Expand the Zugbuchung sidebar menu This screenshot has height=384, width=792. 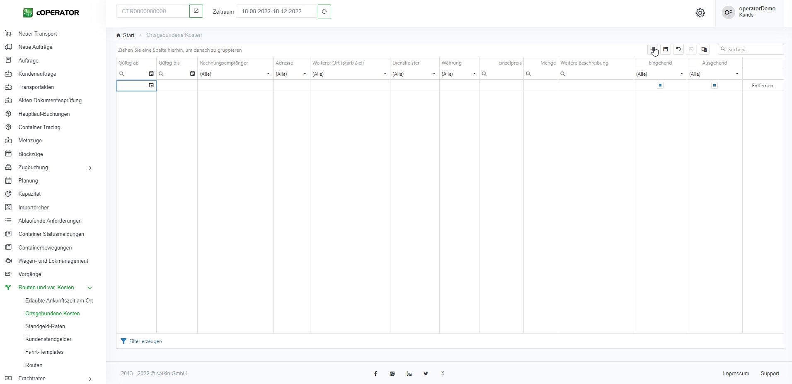pos(90,168)
